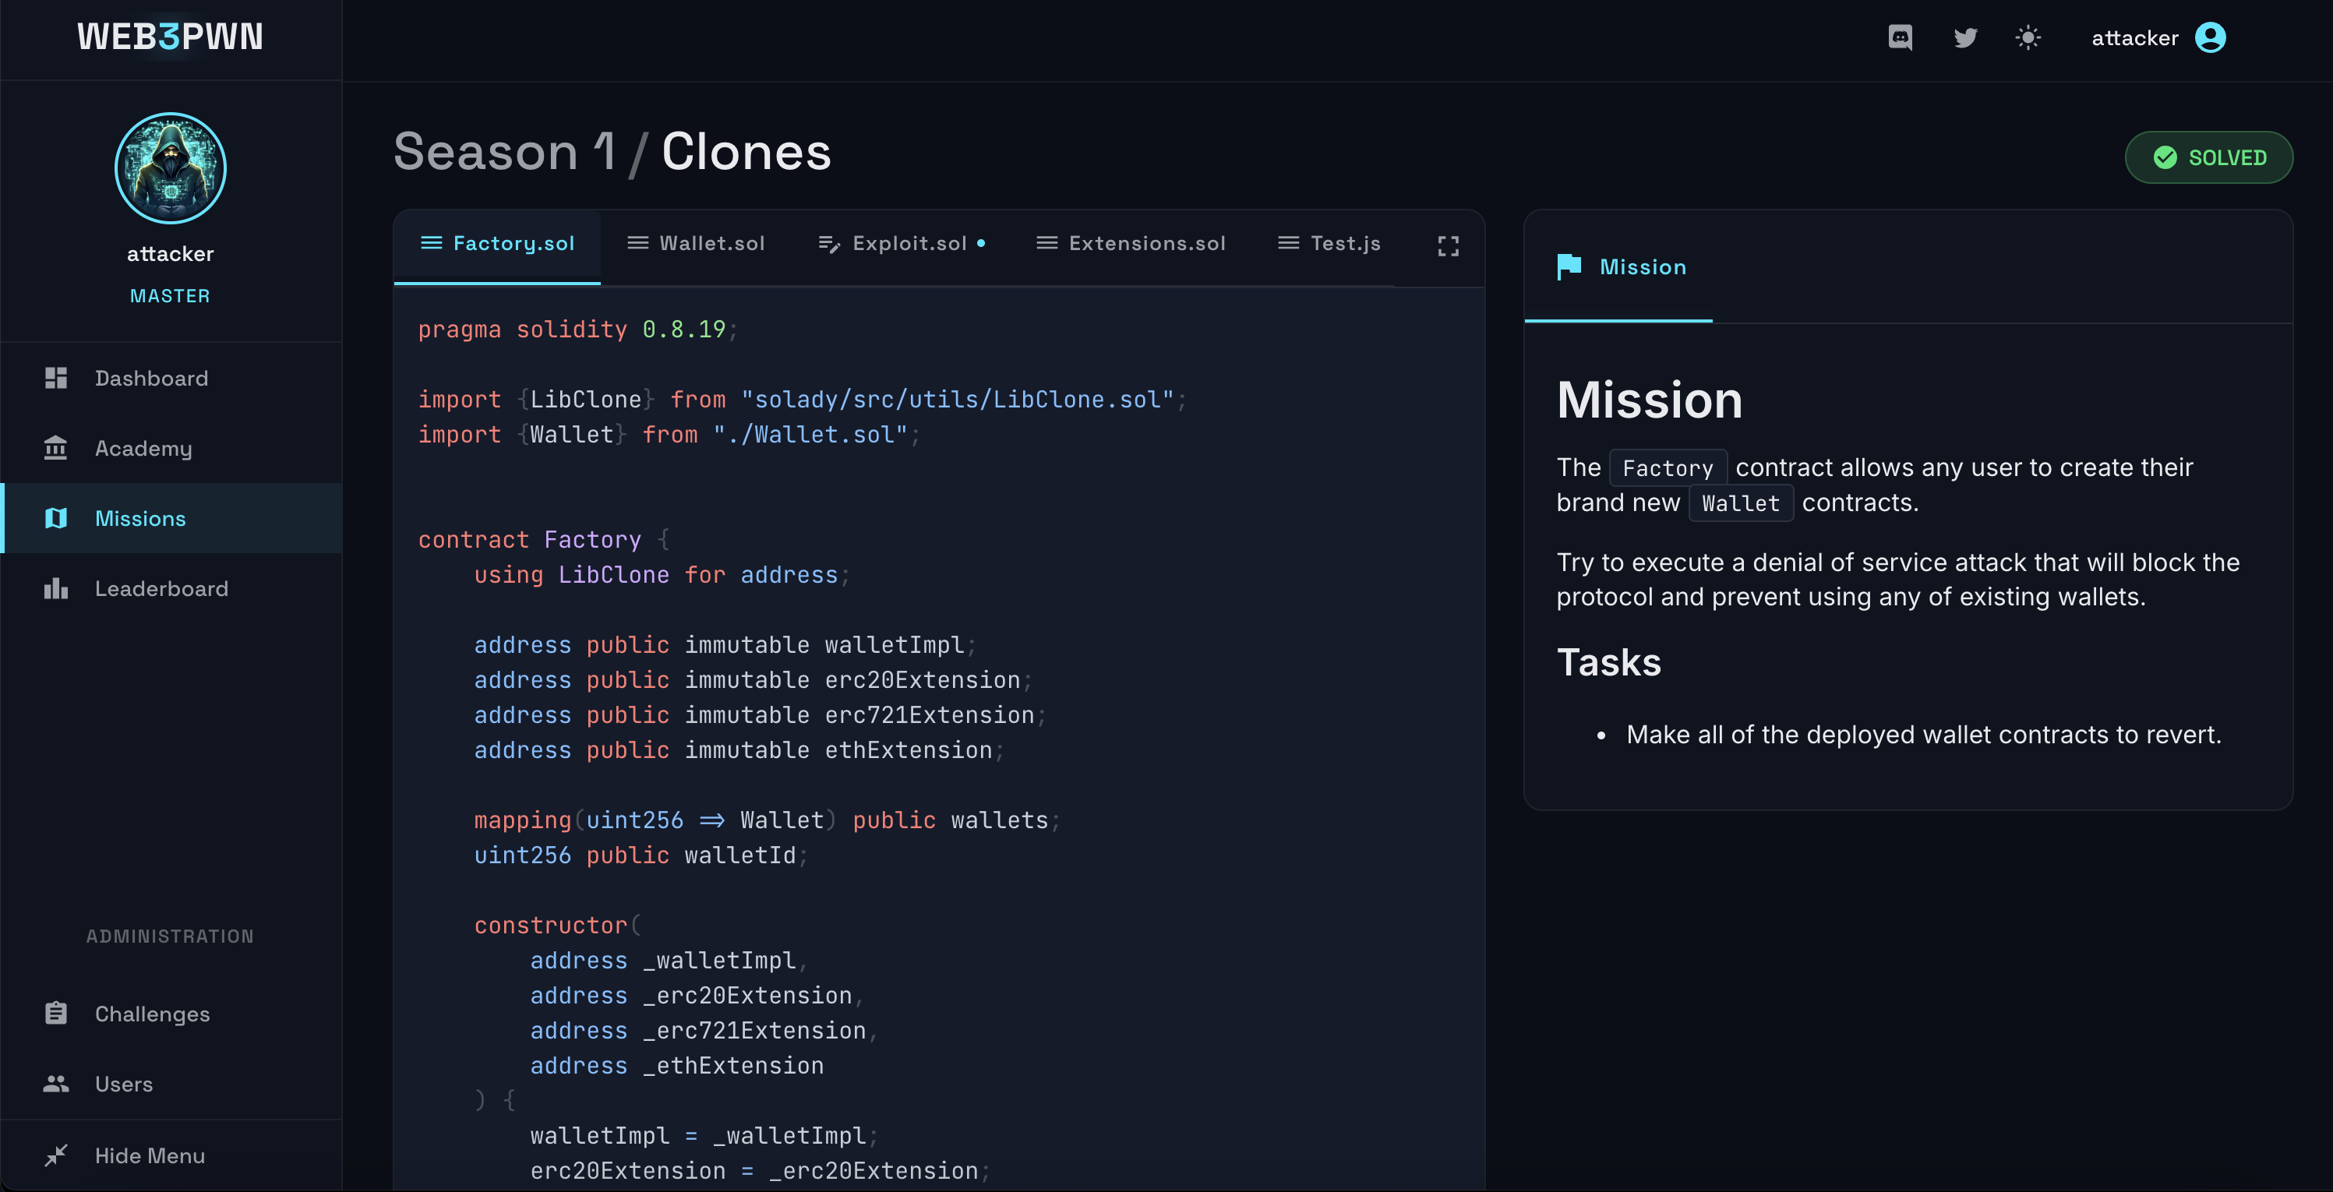The width and height of the screenshot is (2333, 1192).
Task: Select the Leaderboard icon in the sidebar
Action: pos(55,589)
